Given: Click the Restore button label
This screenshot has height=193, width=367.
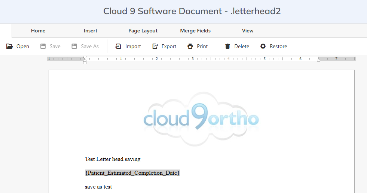Looking at the screenshot, I should pyautogui.click(x=278, y=46).
